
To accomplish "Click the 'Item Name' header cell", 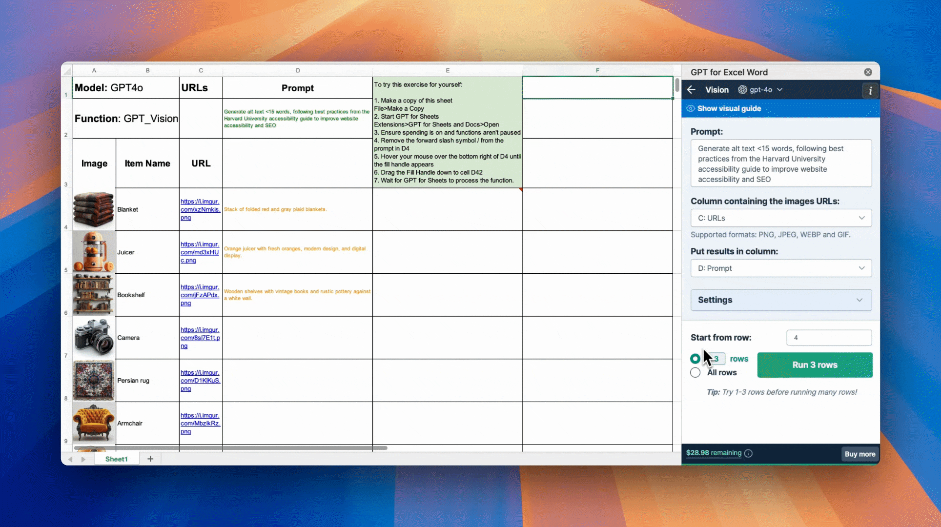I will click(147, 163).
